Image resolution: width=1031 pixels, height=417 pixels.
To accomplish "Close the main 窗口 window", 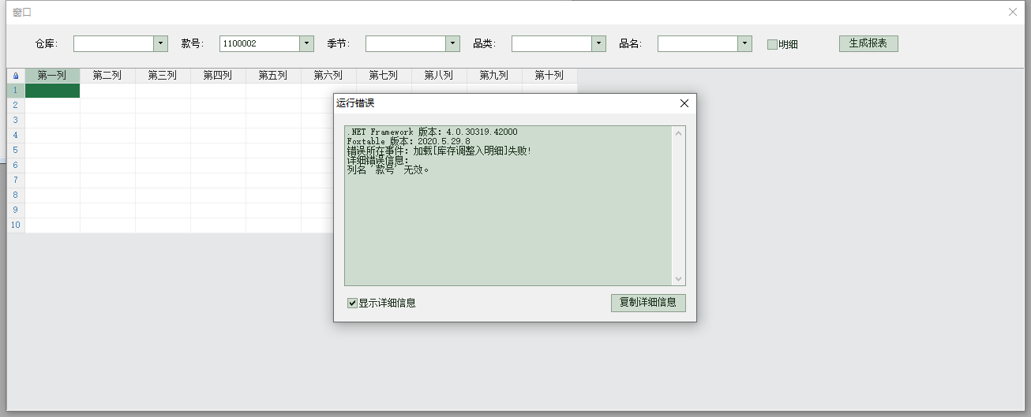I will click(1013, 12).
